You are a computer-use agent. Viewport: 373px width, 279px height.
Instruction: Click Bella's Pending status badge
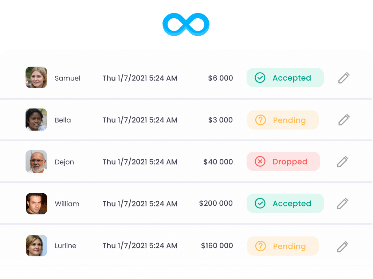(283, 120)
